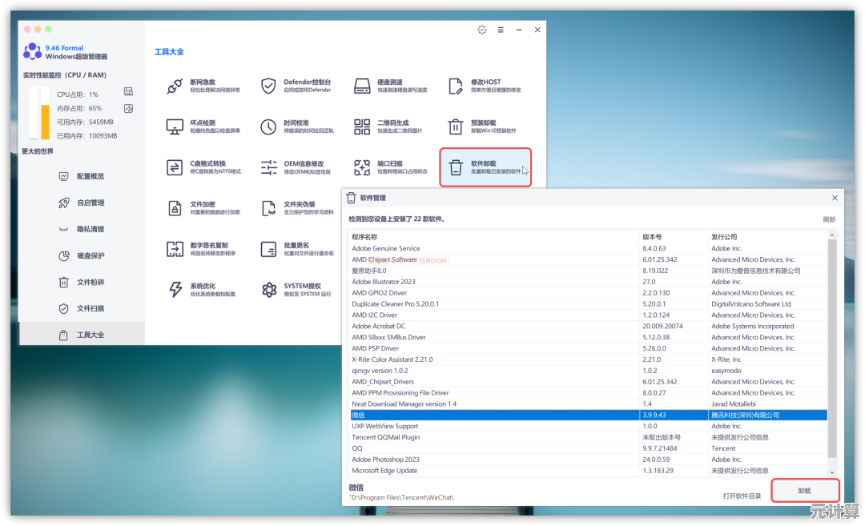
Task: Select the highlighted 微信 row
Action: tap(588, 416)
